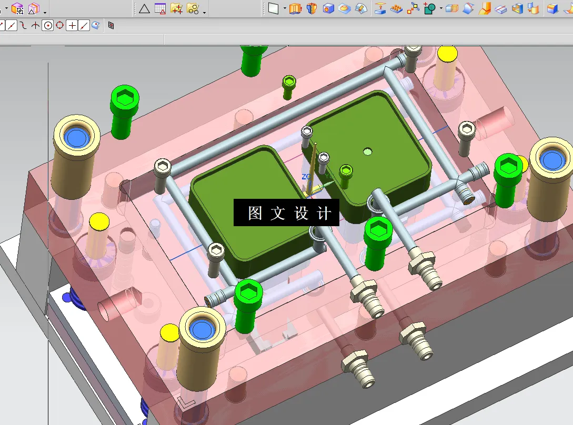
Task: Select the Circle sketch tool
Action: [48, 25]
